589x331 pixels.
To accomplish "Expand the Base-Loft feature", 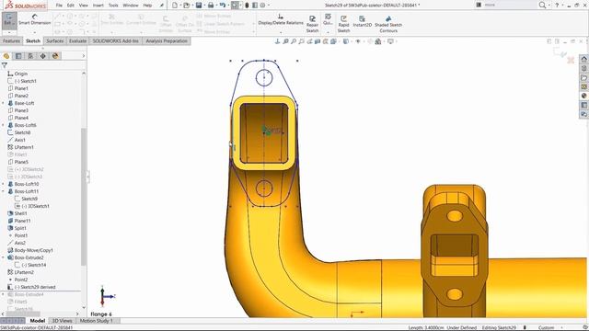I will [4, 103].
